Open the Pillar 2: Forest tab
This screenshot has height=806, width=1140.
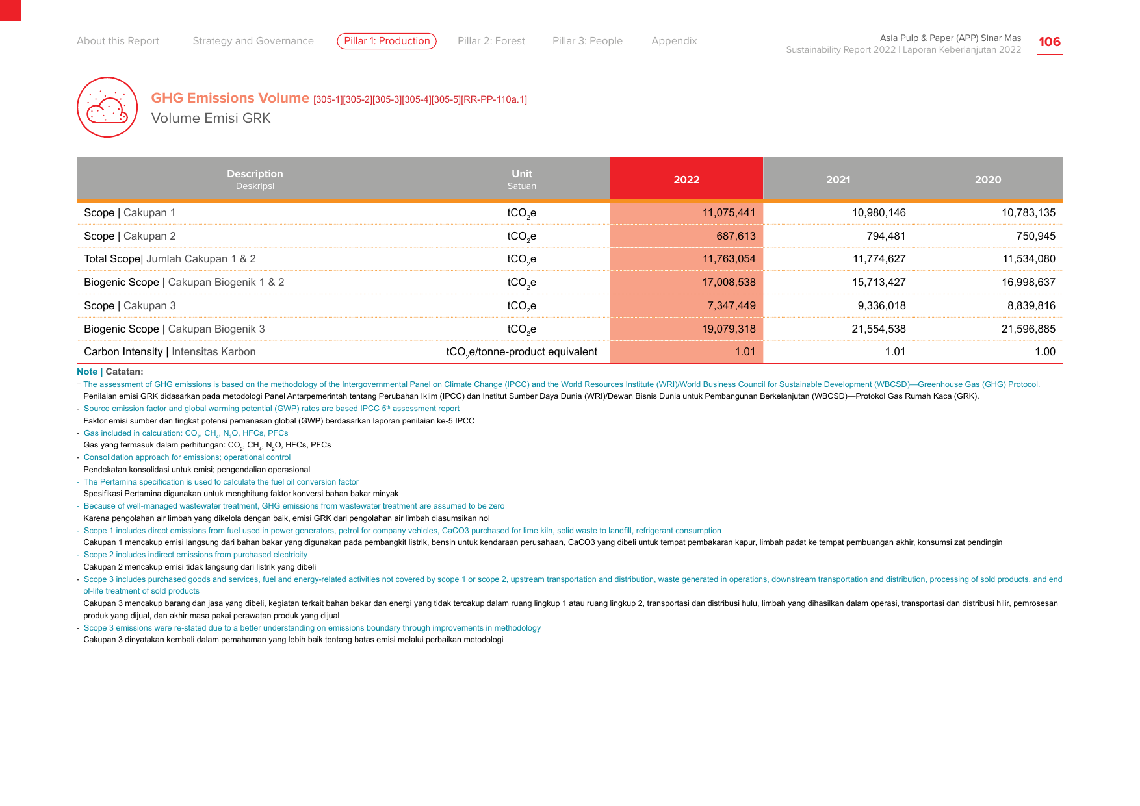(x=491, y=41)
